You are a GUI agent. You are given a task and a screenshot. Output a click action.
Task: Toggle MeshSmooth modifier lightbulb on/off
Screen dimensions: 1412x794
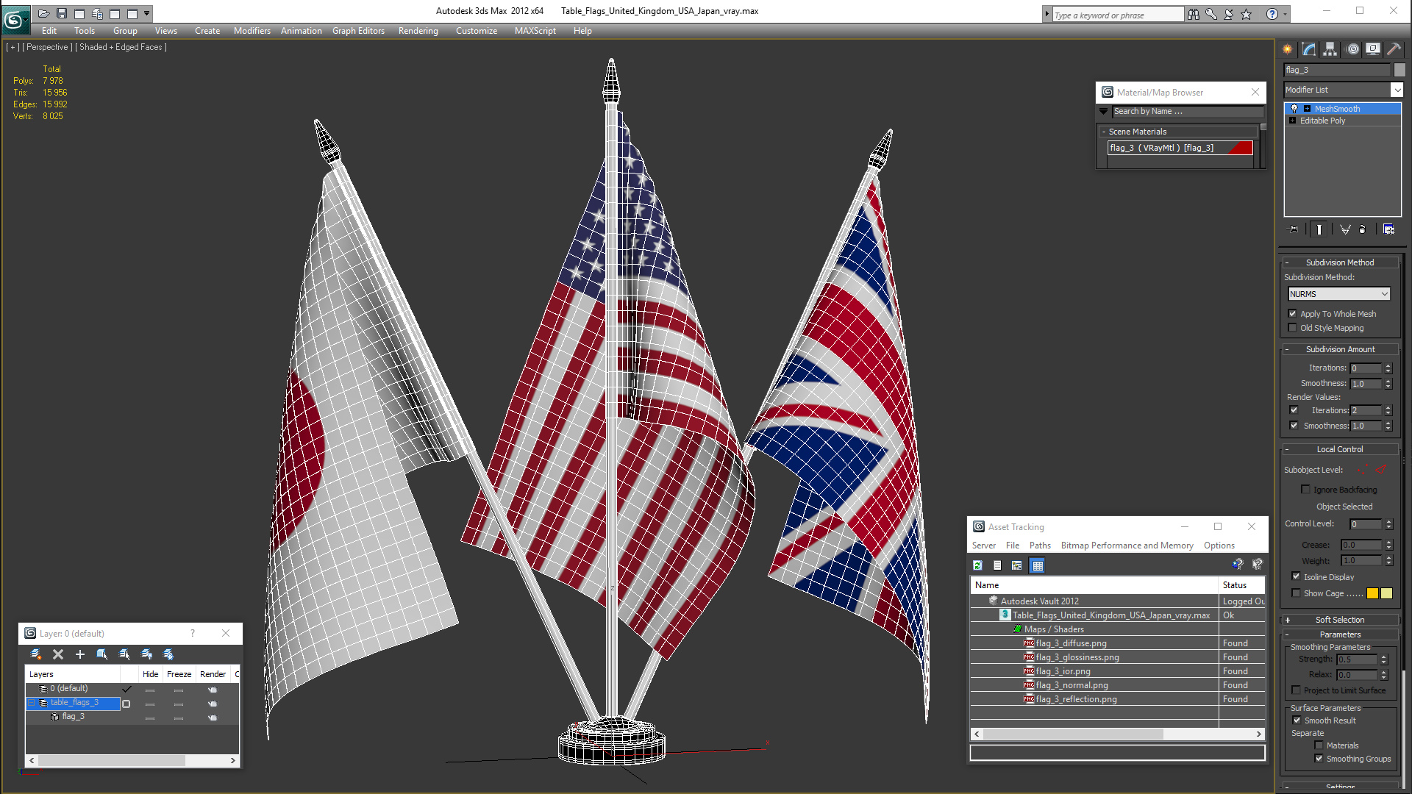(1294, 109)
